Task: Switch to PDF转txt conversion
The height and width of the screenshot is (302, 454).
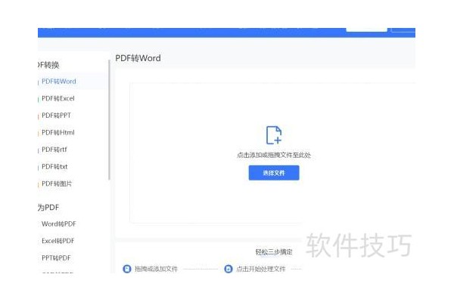Action: (54, 166)
